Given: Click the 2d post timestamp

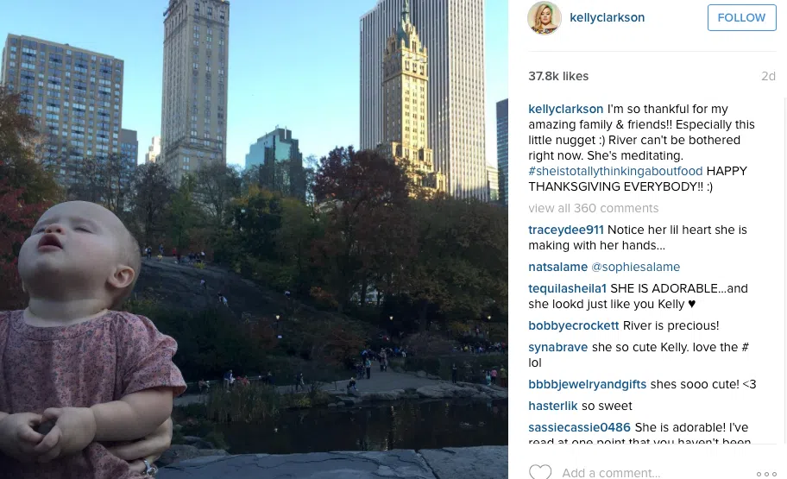Looking at the screenshot, I should (768, 76).
